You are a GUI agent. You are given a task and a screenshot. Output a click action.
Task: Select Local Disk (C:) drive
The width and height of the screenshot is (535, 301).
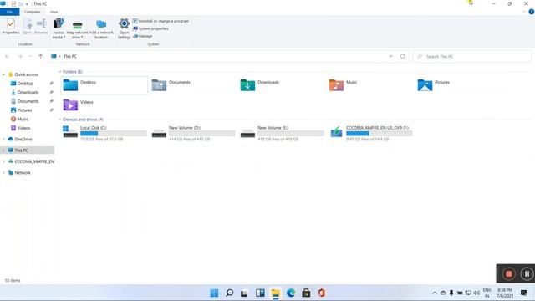pyautogui.click(x=104, y=133)
